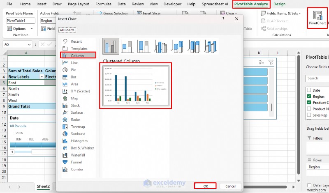Choose Surface chart category
Screen dimensions: 329x193
[x=79, y=113]
